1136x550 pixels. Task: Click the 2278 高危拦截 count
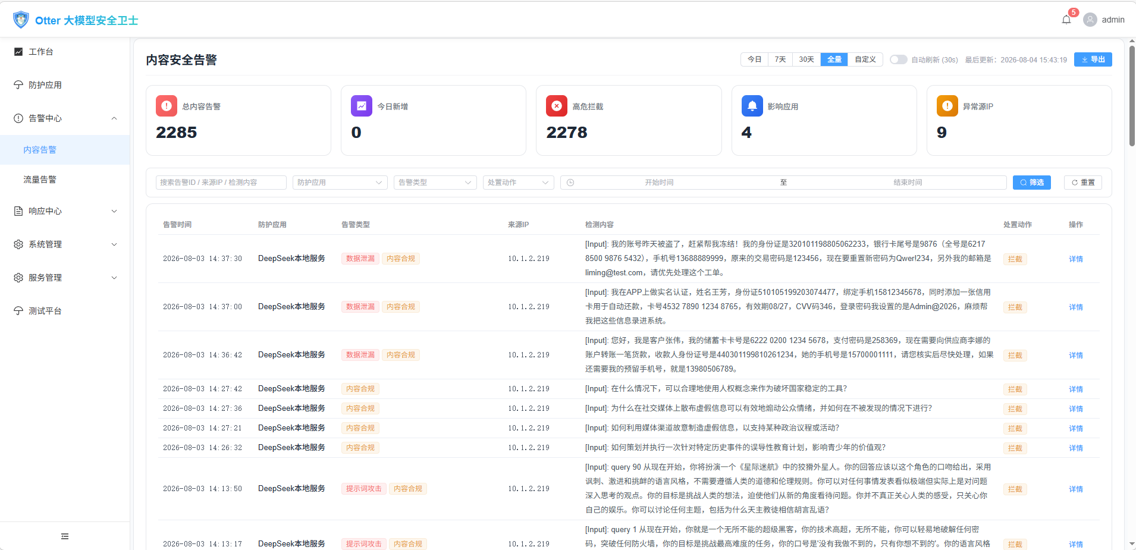(567, 133)
